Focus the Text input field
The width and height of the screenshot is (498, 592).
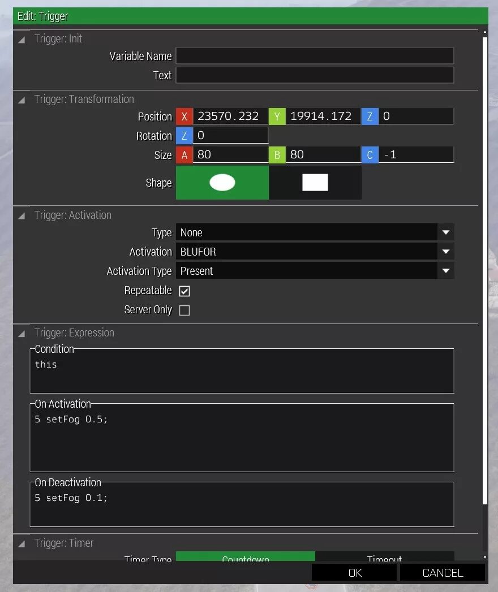click(315, 75)
